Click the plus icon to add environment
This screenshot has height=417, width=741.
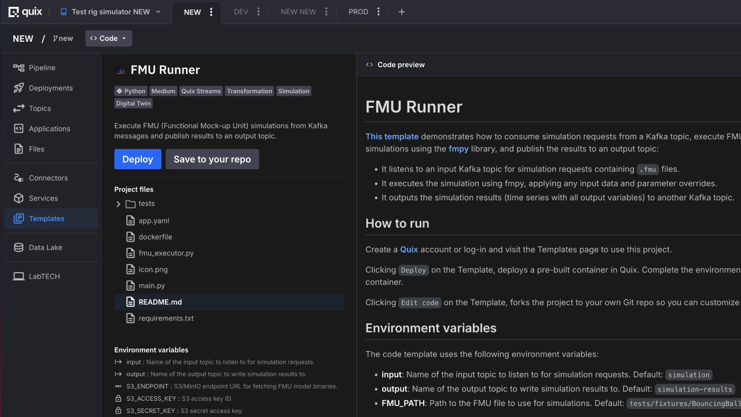tap(402, 12)
